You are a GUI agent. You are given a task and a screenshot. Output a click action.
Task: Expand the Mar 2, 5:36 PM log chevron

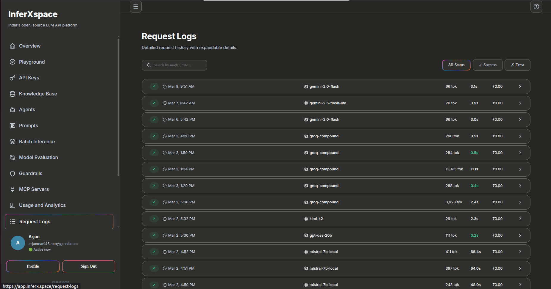(x=520, y=202)
